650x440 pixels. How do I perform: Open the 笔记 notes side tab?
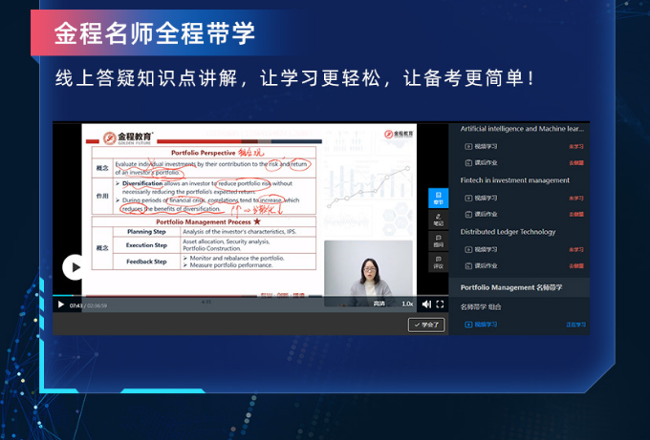[438, 220]
